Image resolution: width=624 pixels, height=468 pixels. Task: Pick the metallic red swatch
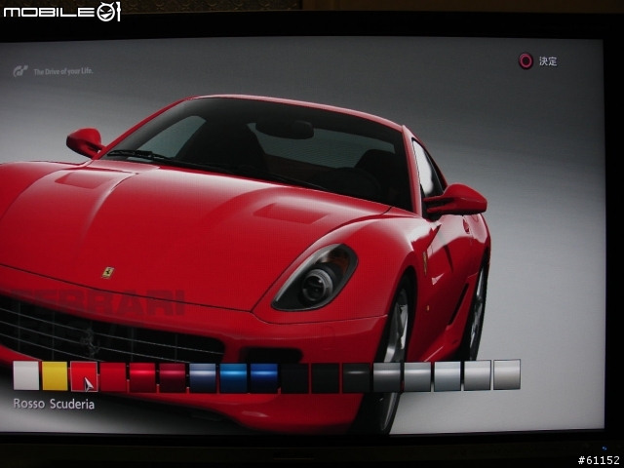142,377
